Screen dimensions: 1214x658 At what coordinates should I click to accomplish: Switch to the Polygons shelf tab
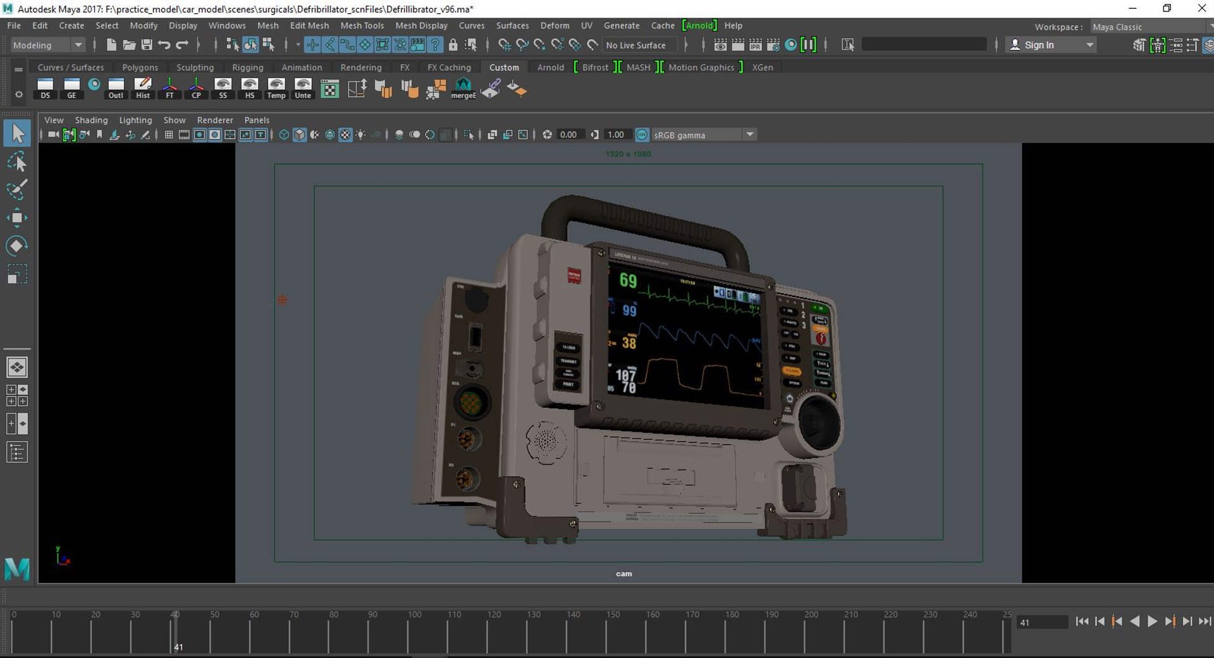pos(140,67)
